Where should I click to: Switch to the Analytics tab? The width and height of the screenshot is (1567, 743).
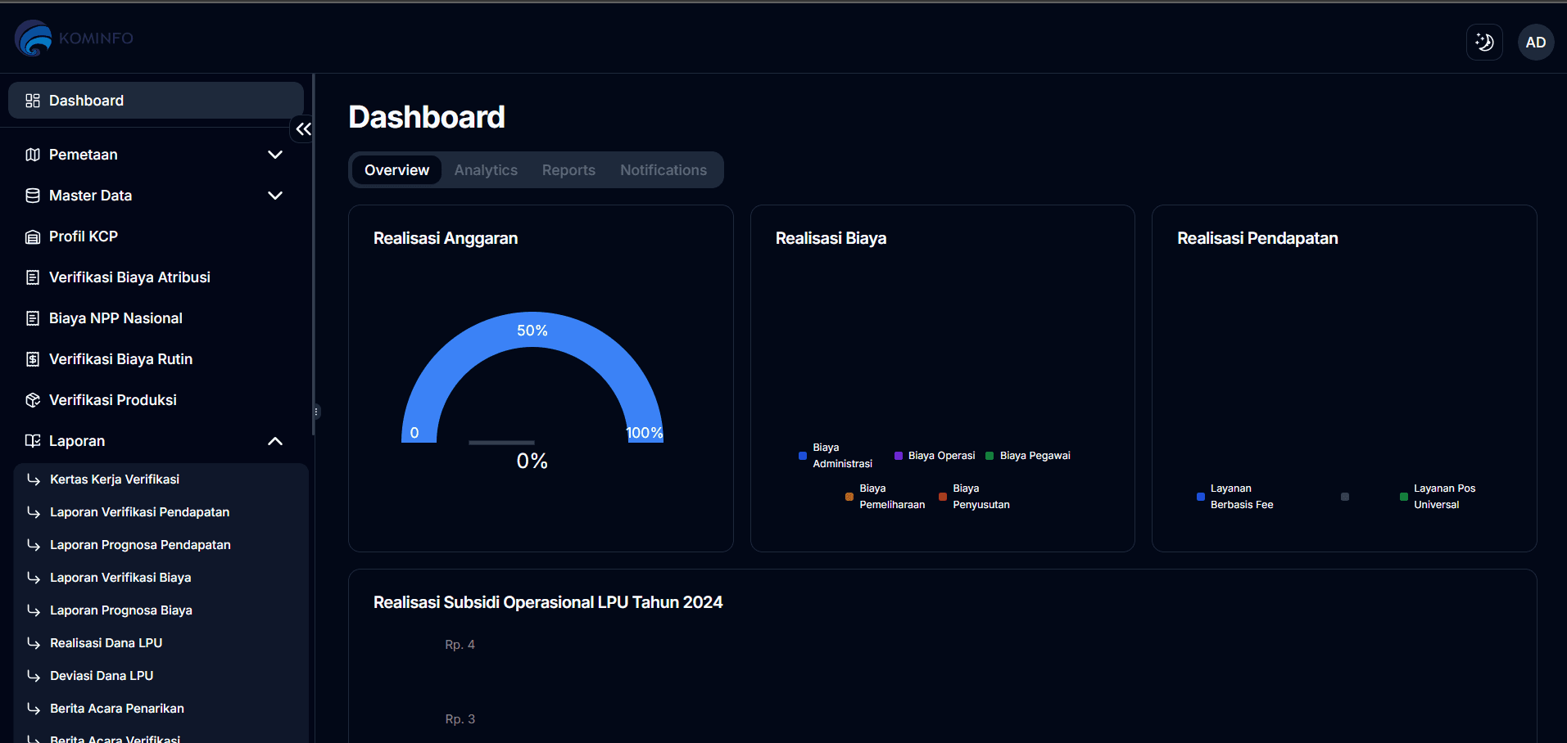click(x=486, y=170)
